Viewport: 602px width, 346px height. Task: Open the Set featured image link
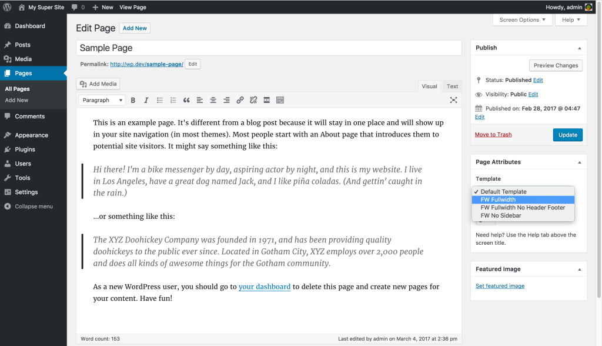(x=500, y=285)
